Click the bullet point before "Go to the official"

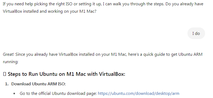(14, 94)
